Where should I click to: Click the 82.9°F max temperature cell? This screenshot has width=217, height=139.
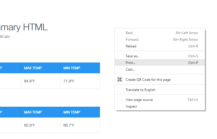[x=30, y=125]
